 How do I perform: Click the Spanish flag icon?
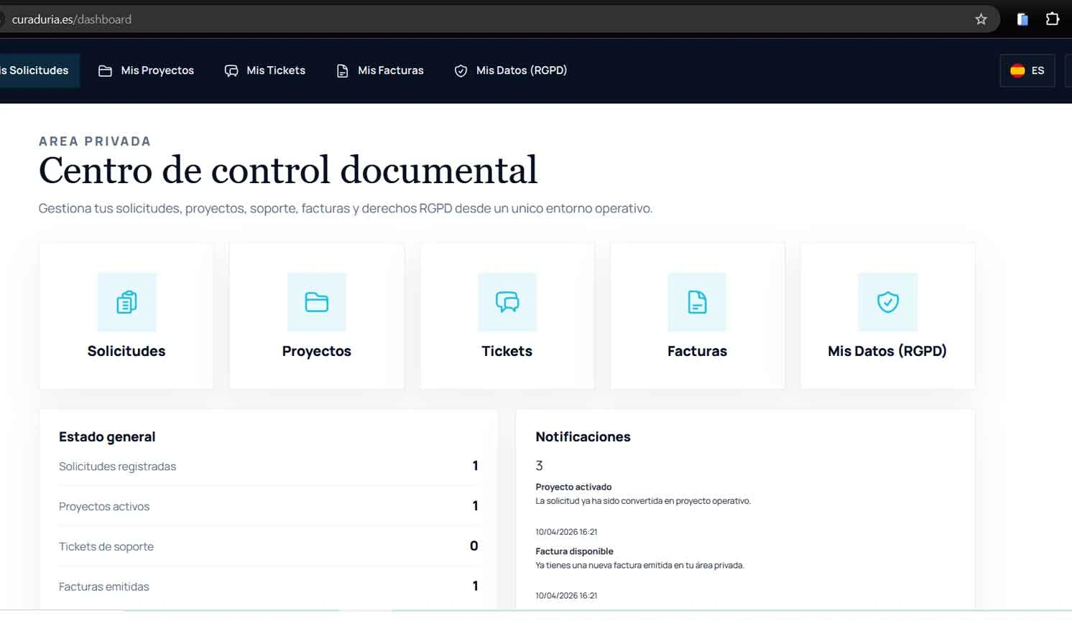[x=1017, y=70]
